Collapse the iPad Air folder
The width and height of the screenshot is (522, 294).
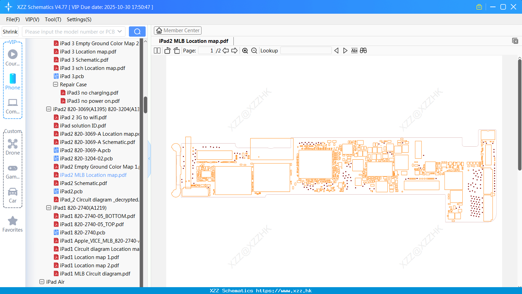(x=42, y=282)
